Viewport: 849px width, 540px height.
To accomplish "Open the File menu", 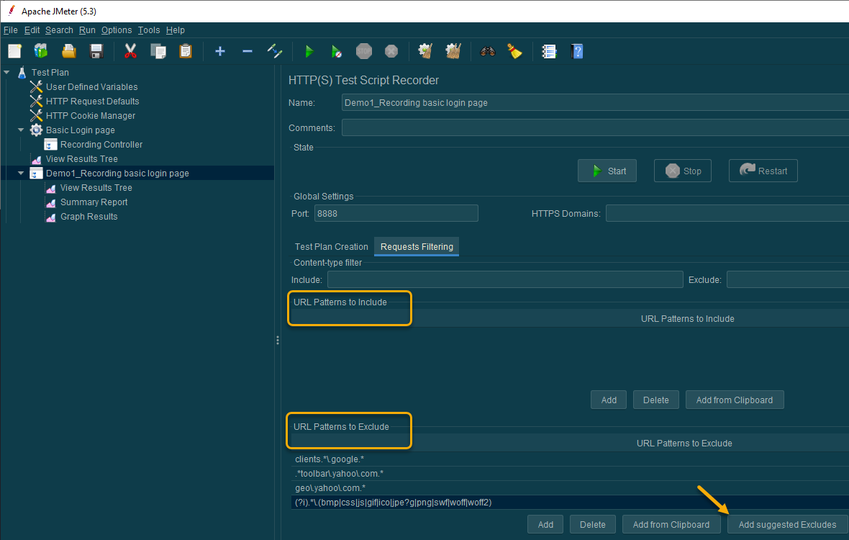I will point(10,30).
